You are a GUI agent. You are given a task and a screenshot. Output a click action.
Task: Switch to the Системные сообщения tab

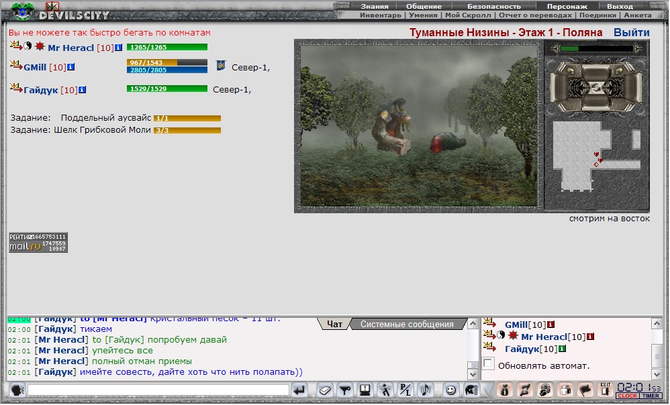(x=407, y=325)
